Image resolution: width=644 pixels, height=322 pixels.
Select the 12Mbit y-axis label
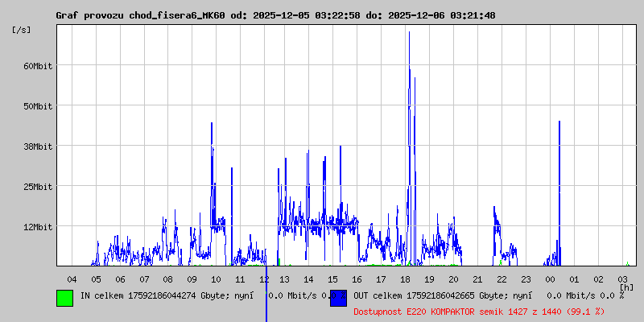[x=38, y=227]
